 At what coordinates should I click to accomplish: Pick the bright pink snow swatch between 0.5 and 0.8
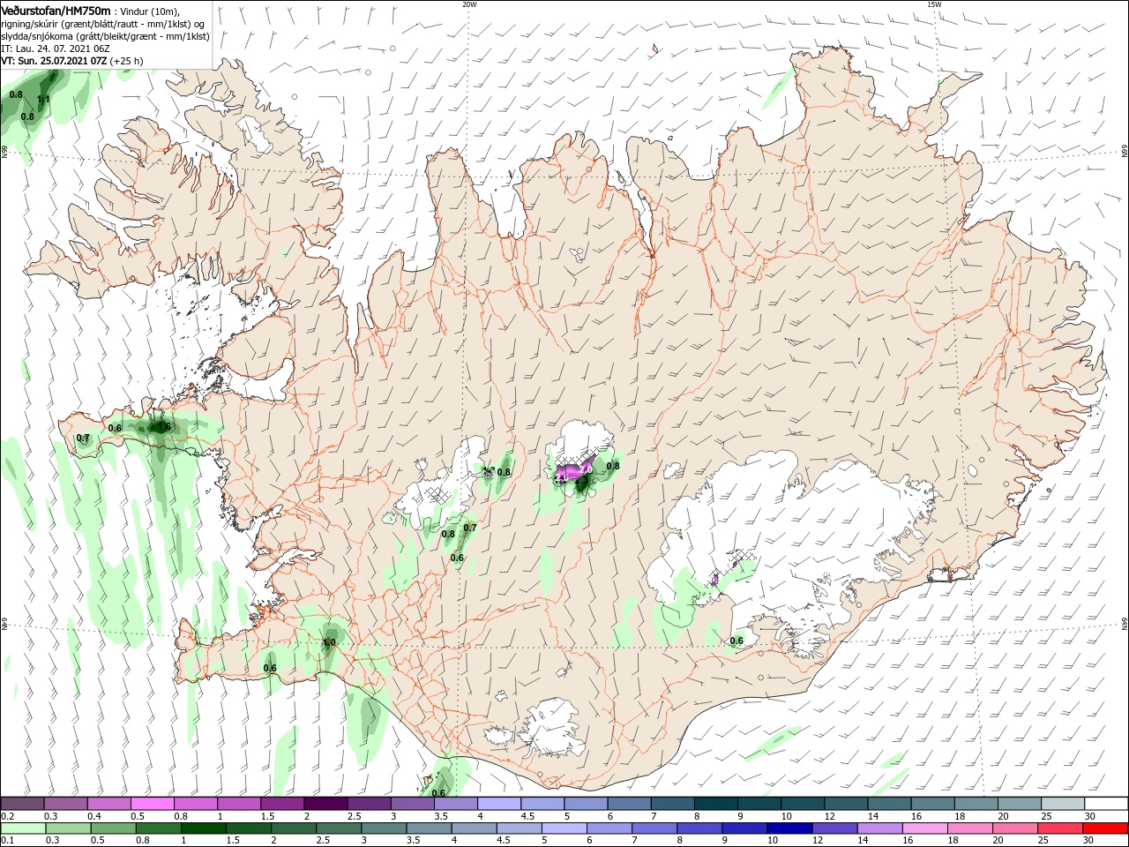(x=153, y=804)
